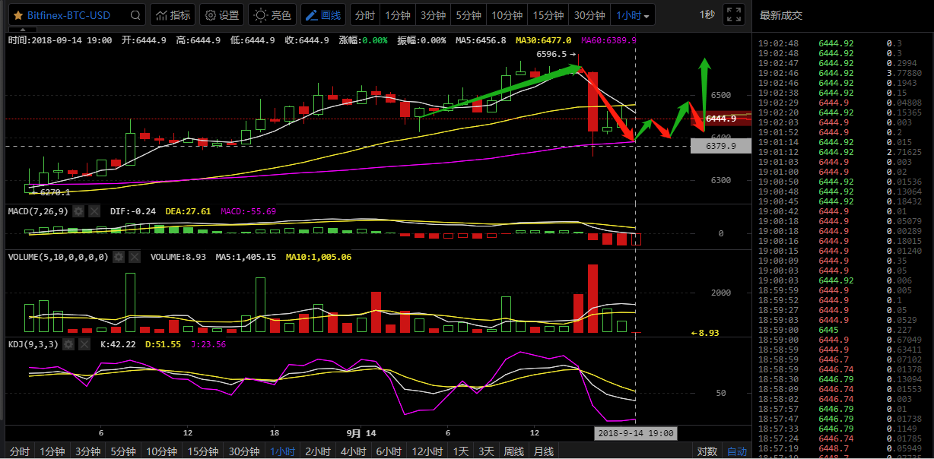
Task: Switch to 3分钟 tab in bottom bar
Action: click(87, 451)
